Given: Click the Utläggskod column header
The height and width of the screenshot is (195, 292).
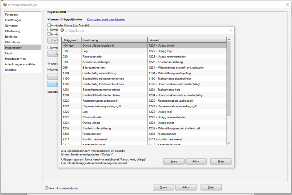Looking at the screenshot, I should pos(72,40).
